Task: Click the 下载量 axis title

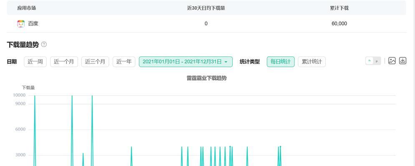Action: tap(28, 88)
